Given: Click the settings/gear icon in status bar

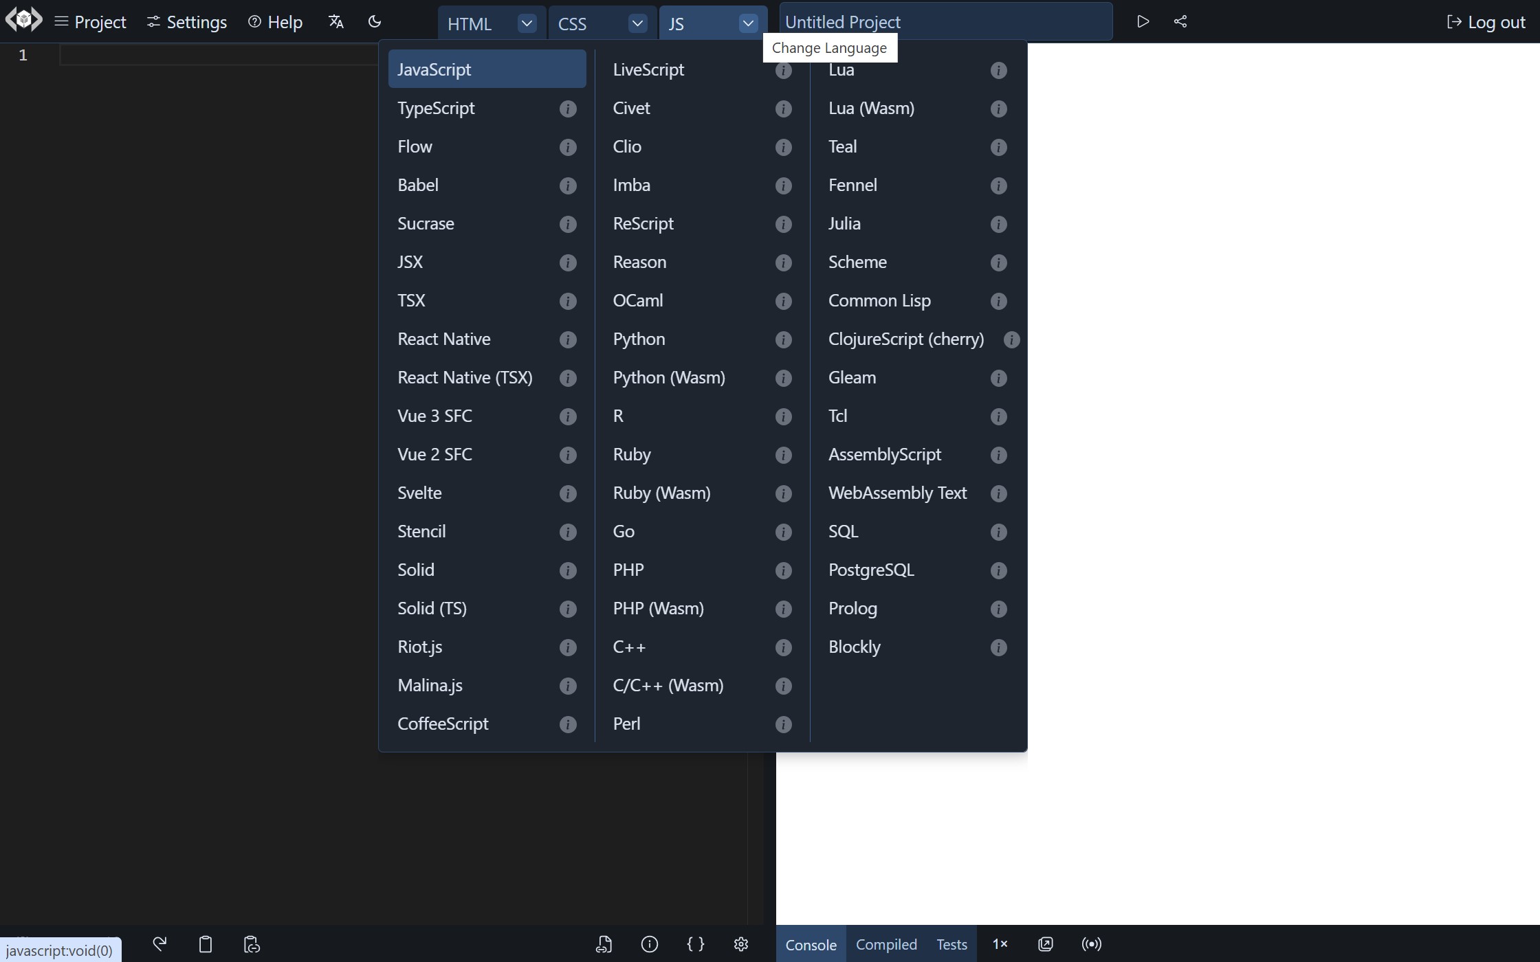Looking at the screenshot, I should 740,943.
